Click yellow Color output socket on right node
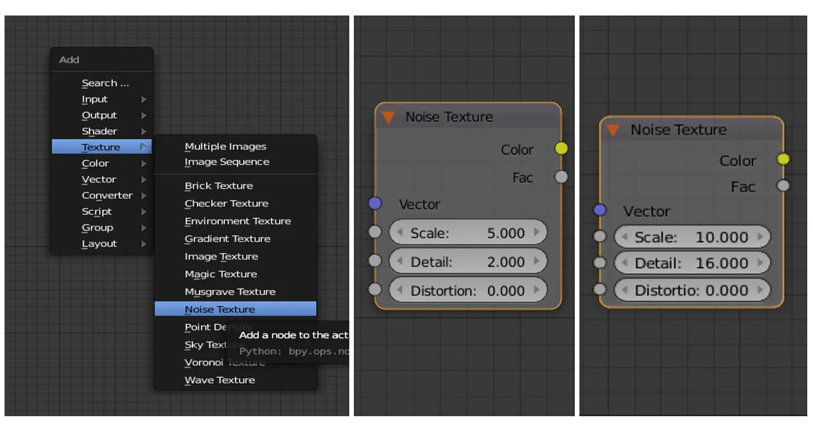 784,159
